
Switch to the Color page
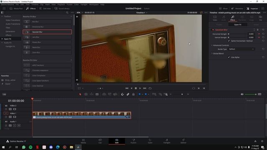coord(150,141)
